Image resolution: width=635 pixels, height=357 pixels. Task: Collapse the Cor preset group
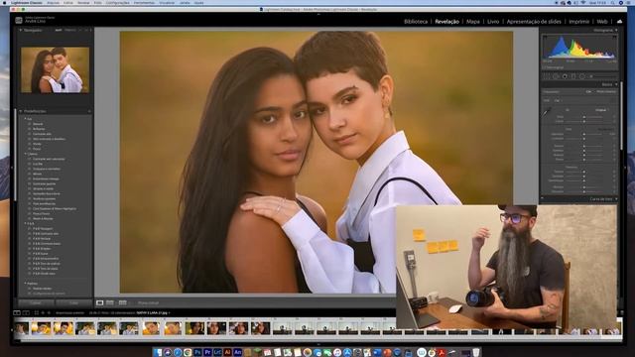pos(26,119)
